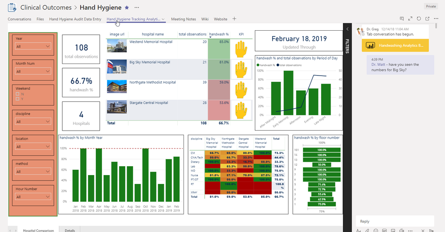Open the Meeting Notes tab
Image resolution: width=445 pixels, height=232 pixels.
click(x=184, y=19)
